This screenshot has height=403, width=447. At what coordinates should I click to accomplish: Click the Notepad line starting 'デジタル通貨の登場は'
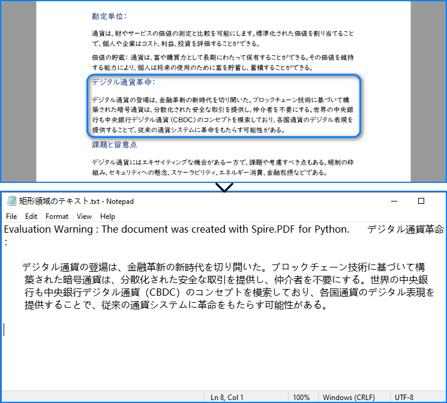point(223,267)
